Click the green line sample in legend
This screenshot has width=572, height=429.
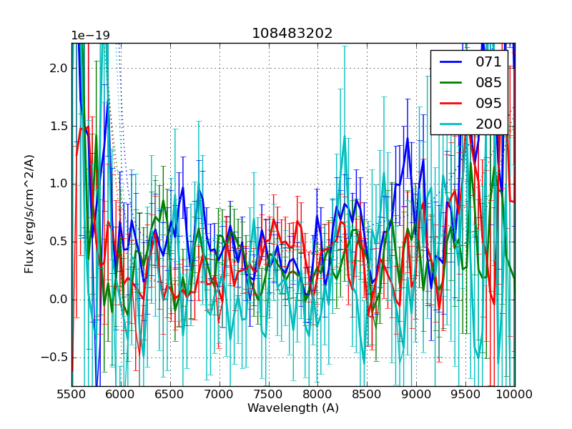tap(451, 83)
